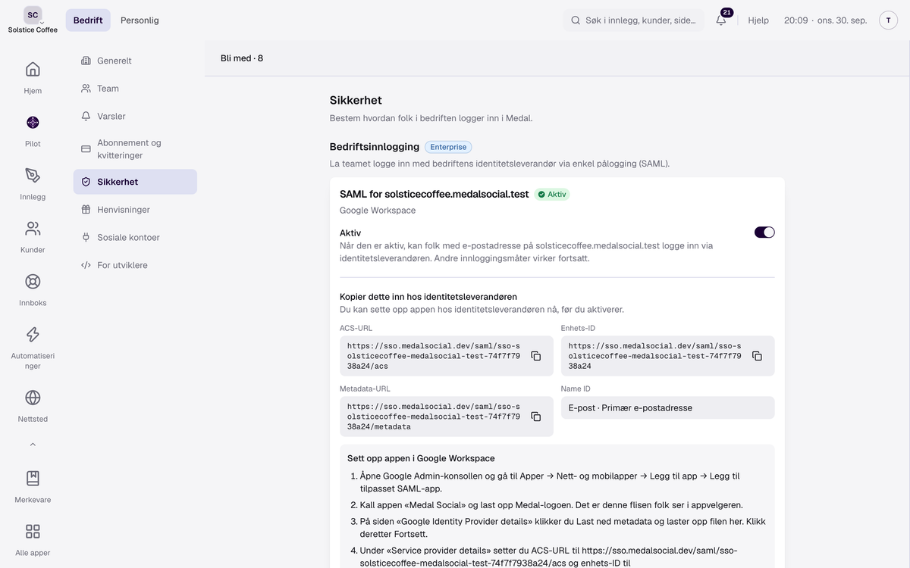Open the Hjelp link
Viewport: 910px width, 568px height.
tap(758, 20)
